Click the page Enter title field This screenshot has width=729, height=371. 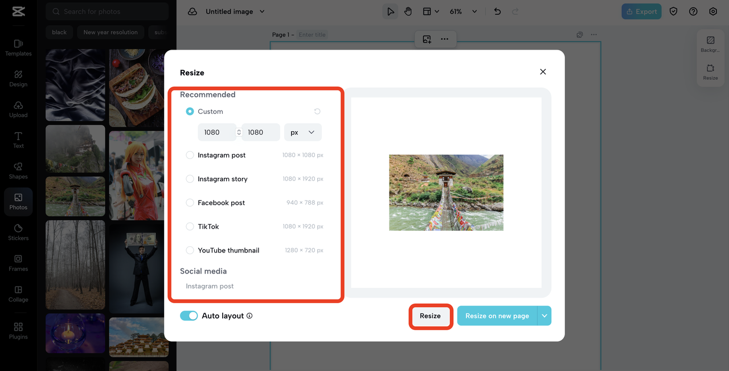(312, 35)
